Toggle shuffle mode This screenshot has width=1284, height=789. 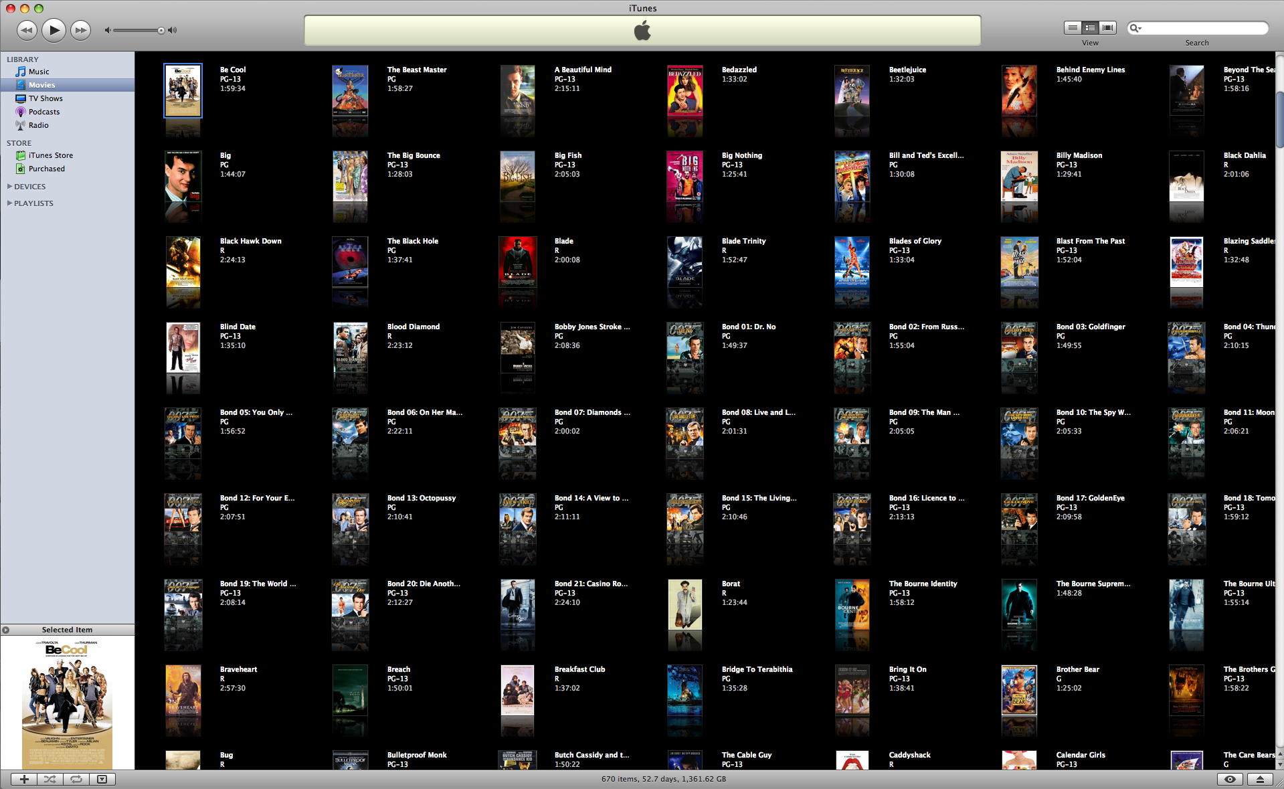(x=50, y=779)
